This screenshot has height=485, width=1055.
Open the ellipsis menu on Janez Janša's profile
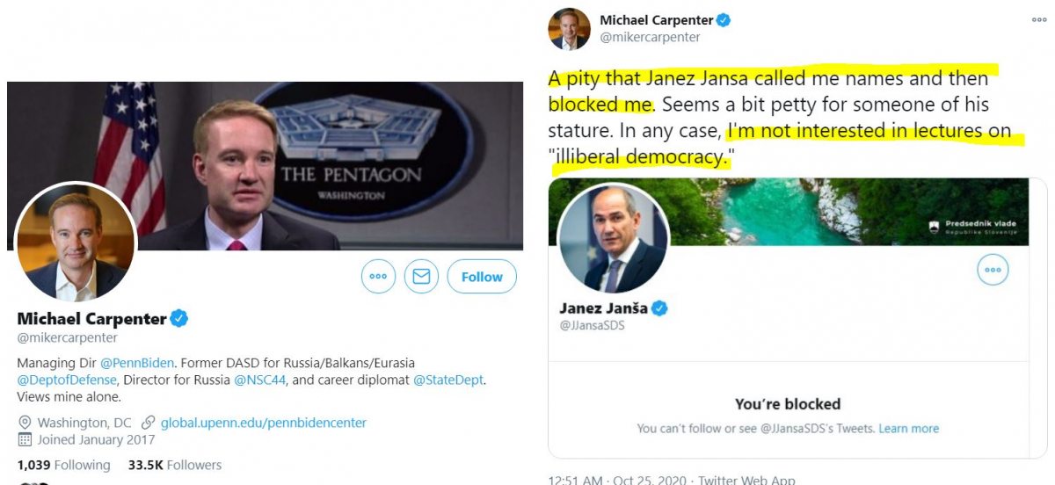(993, 270)
